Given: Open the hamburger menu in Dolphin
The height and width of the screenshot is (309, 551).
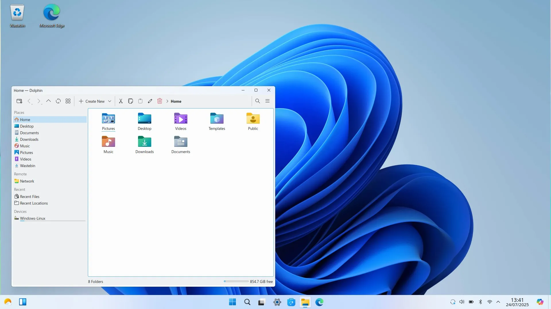Looking at the screenshot, I should [x=267, y=101].
